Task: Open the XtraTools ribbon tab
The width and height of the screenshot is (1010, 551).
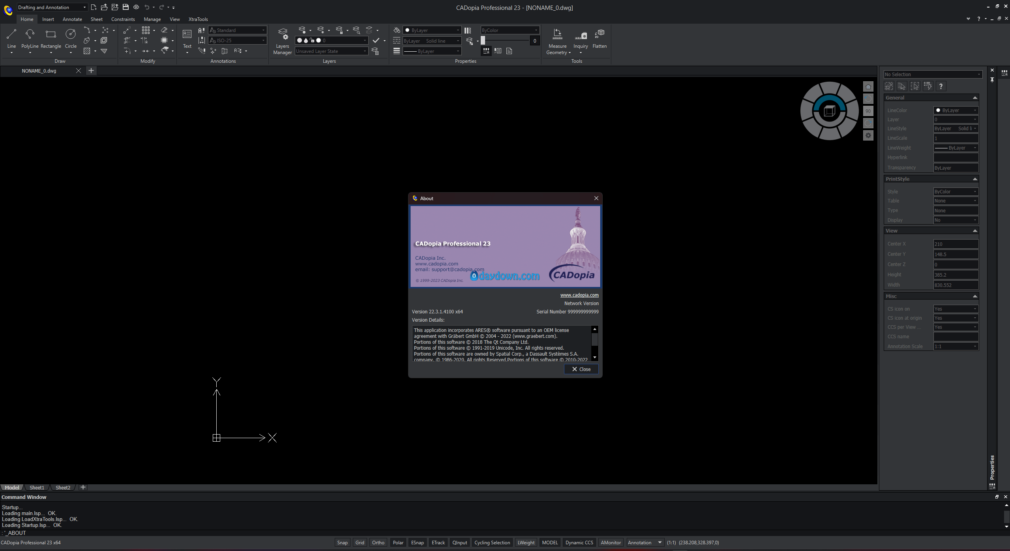Action: click(x=198, y=19)
